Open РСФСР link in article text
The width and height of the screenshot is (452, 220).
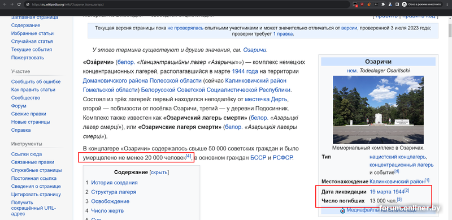click(x=282, y=158)
